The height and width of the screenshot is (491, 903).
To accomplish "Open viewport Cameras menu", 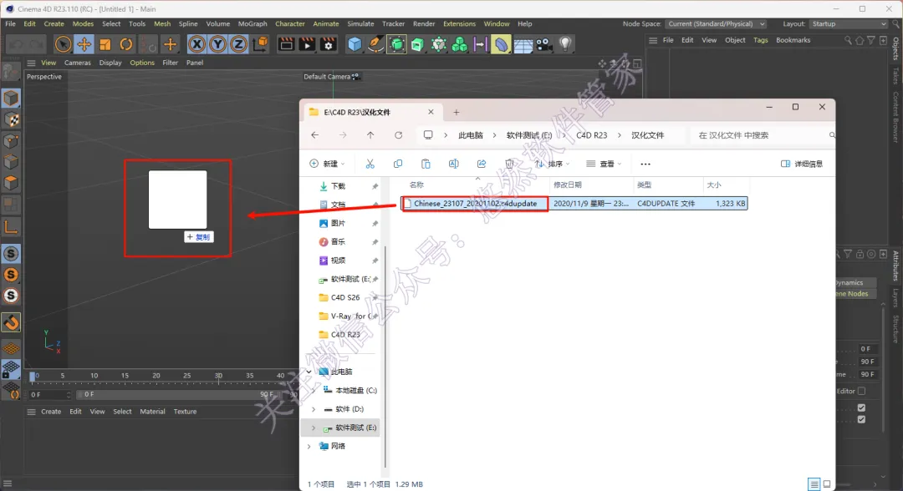I will [77, 63].
